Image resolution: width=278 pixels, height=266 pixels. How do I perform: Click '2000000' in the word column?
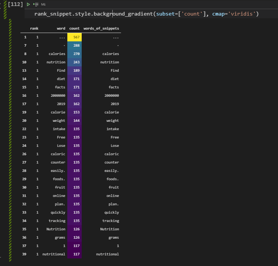coord(58,96)
